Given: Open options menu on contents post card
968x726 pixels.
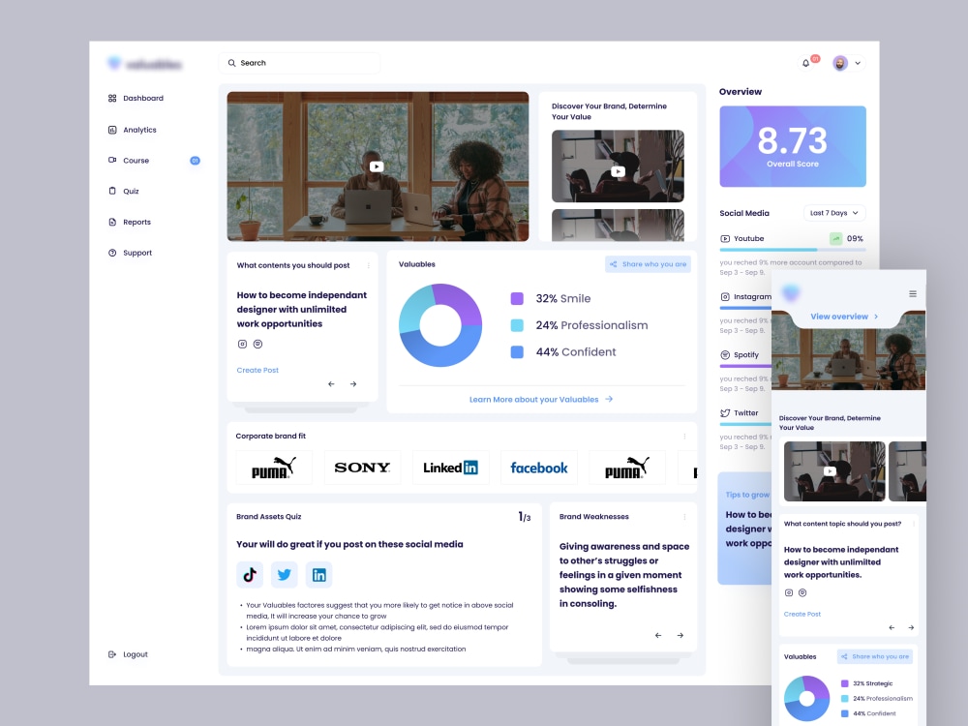Looking at the screenshot, I should tap(369, 265).
